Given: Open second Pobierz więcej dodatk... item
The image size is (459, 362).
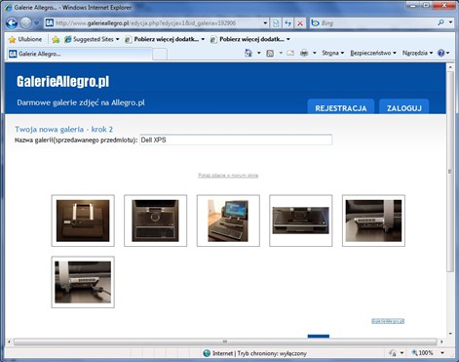Looking at the screenshot, I should pos(250,39).
